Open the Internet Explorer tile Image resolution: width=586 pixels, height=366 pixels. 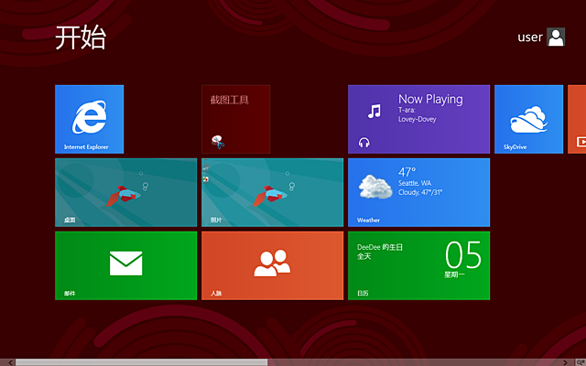coord(90,119)
